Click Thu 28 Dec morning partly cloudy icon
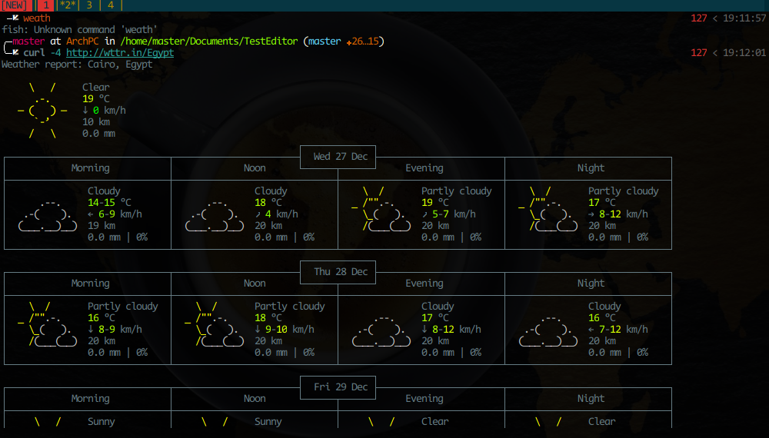 [46, 324]
